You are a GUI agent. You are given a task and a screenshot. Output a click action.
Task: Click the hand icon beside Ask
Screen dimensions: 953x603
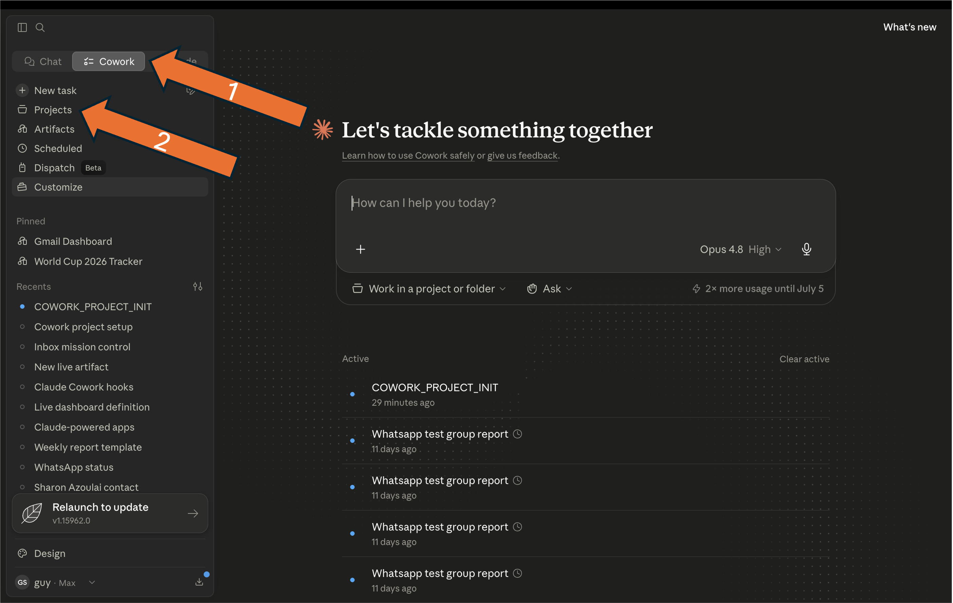click(532, 289)
